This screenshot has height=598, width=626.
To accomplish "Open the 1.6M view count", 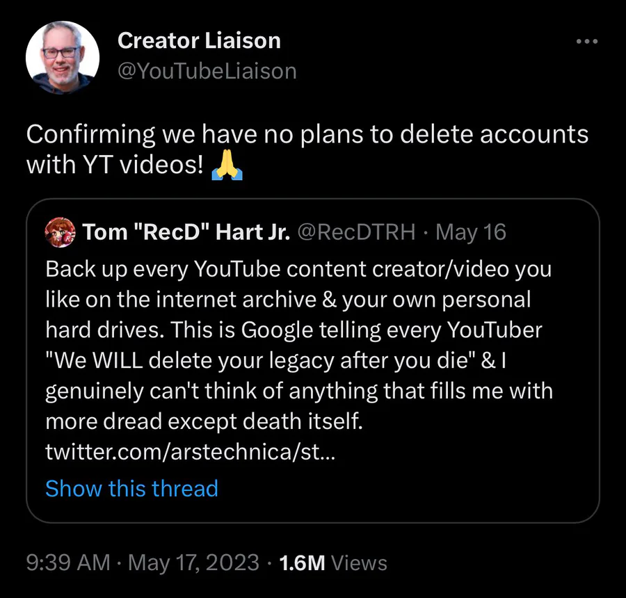I will point(301,562).
